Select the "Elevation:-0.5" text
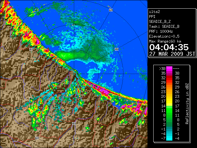This screenshot has height=148, width=197. point(164,36)
